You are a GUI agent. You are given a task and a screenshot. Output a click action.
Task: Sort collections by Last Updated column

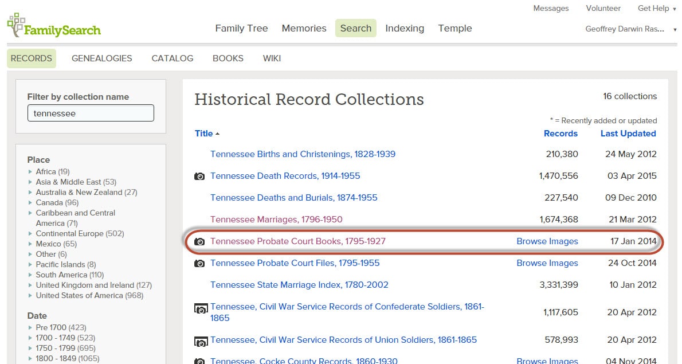[x=628, y=134]
